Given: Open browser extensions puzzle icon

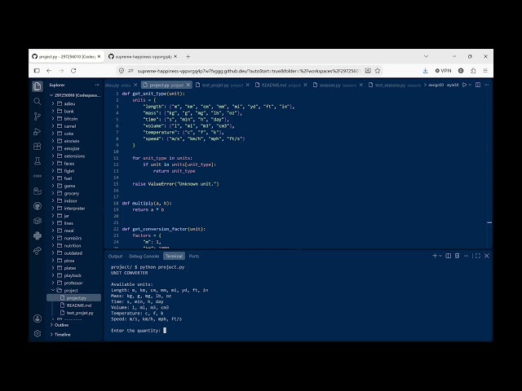Looking at the screenshot, I should tap(473, 71).
